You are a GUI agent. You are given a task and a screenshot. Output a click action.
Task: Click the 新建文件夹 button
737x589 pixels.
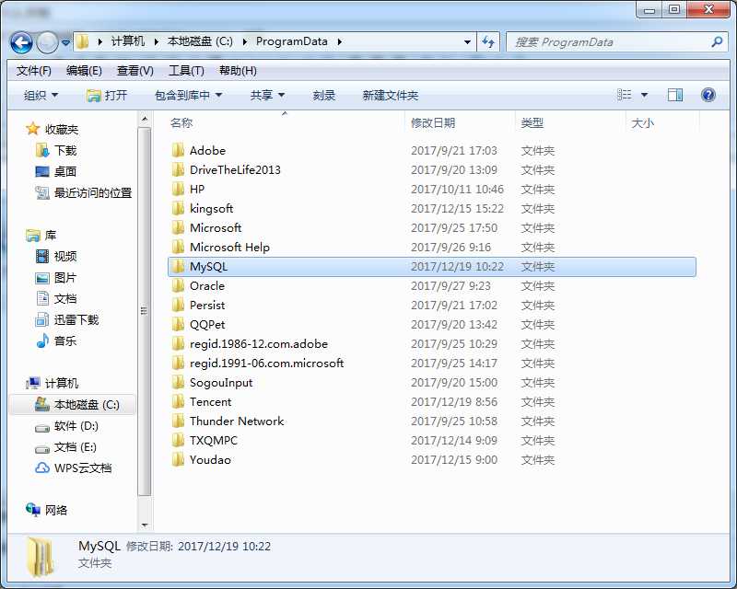coord(390,96)
